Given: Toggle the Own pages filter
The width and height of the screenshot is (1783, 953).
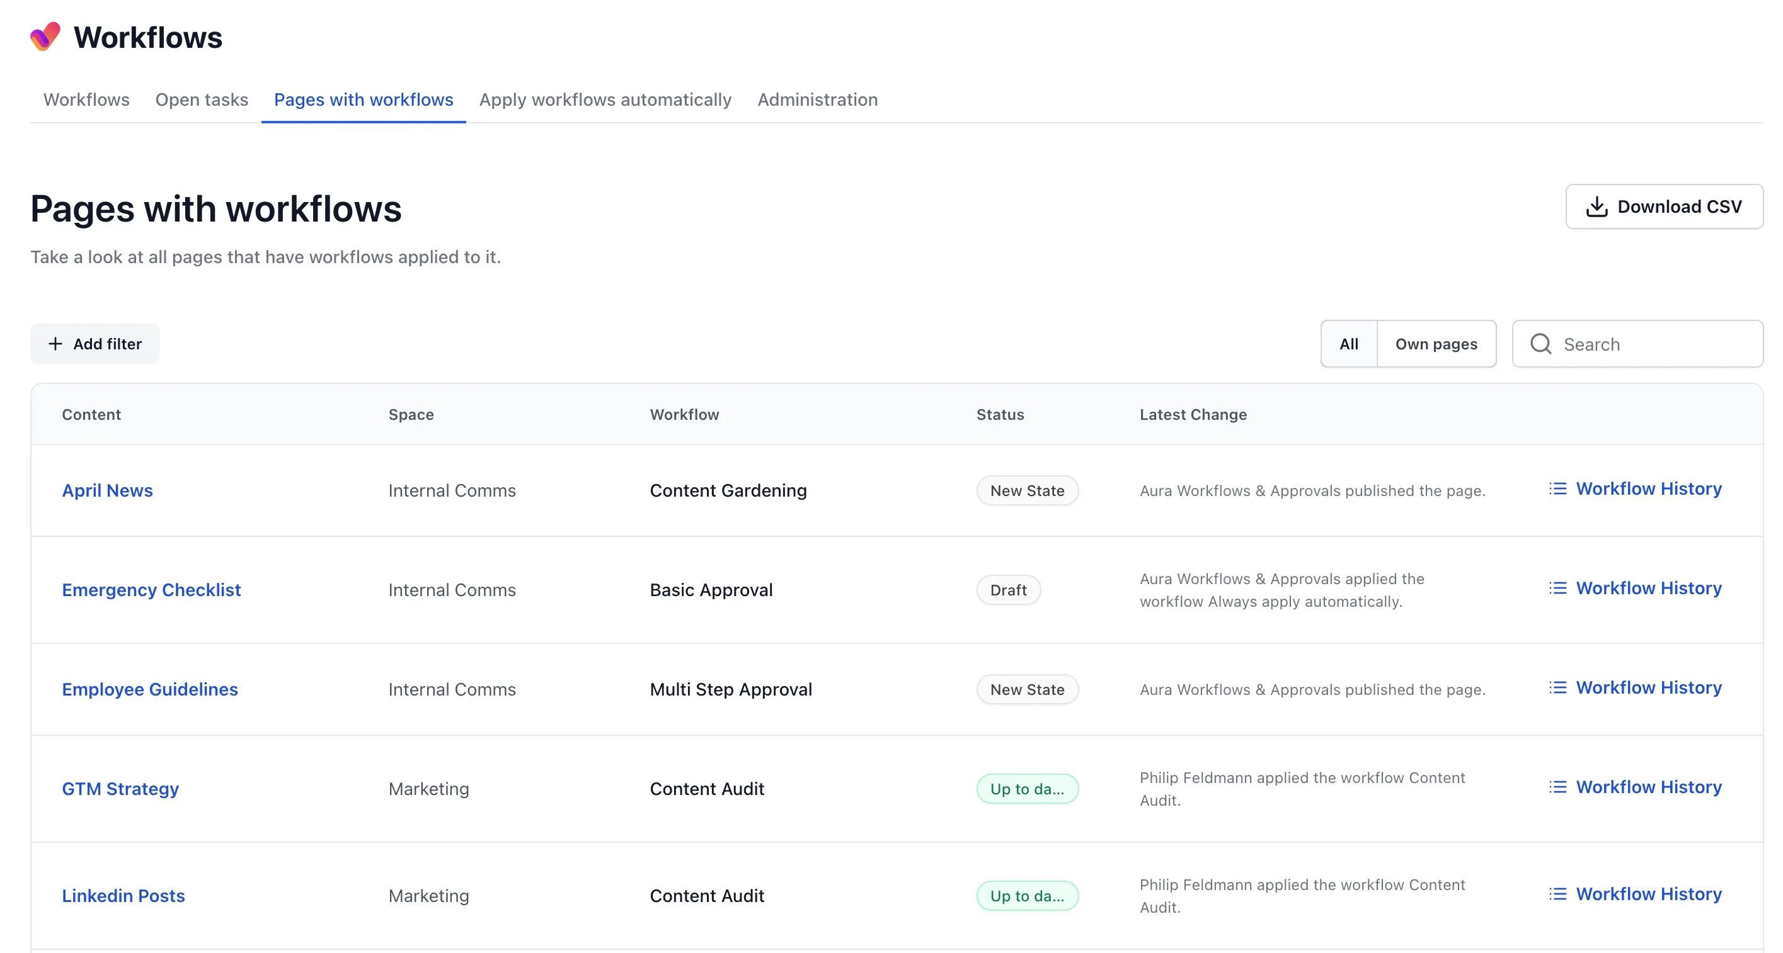Looking at the screenshot, I should [1436, 344].
